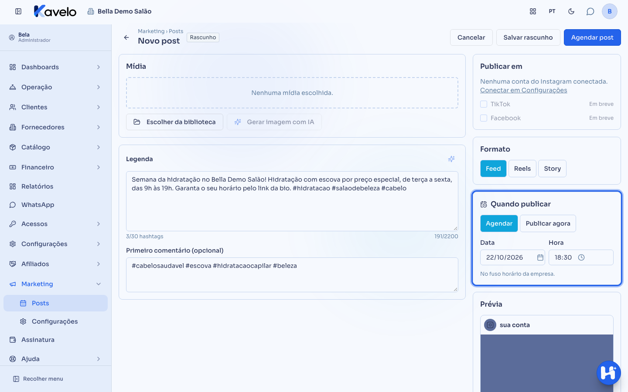This screenshot has width=628, height=392.
Task: Collapse sidebar using top-left panel icon
Action: click(18, 11)
